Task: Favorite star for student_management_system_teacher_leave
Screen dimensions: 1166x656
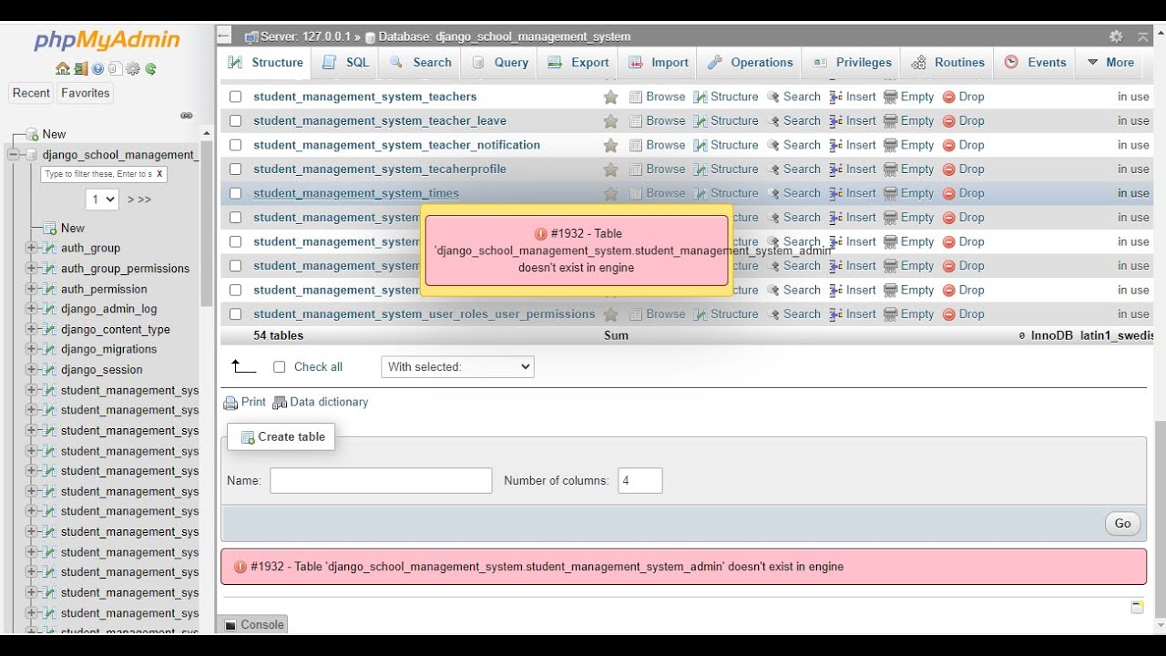Action: [x=610, y=121]
